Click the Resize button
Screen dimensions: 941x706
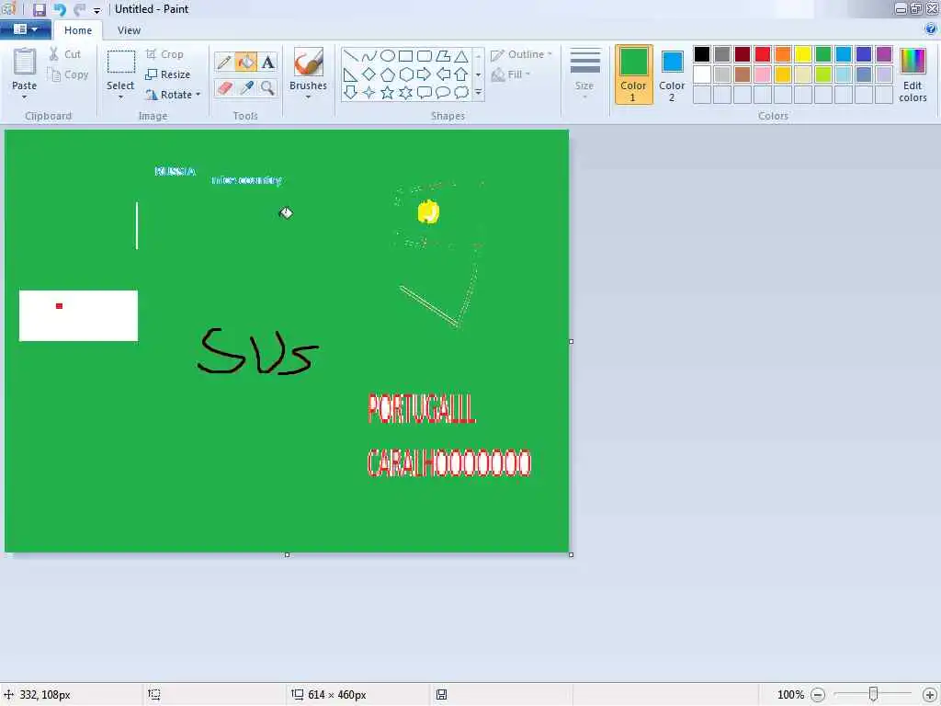[168, 74]
